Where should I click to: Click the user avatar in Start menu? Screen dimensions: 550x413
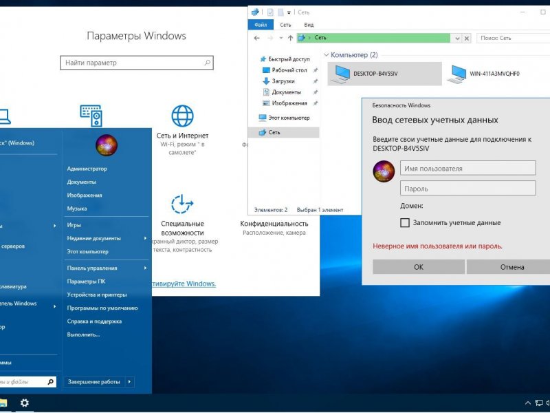coord(107,145)
